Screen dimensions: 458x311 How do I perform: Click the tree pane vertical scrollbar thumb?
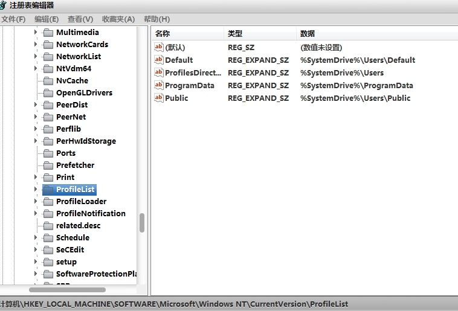142,223
